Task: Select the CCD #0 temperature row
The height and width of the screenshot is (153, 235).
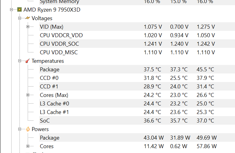Action: pos(49,78)
